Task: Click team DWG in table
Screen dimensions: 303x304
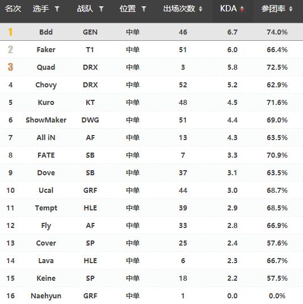Action: click(x=90, y=120)
